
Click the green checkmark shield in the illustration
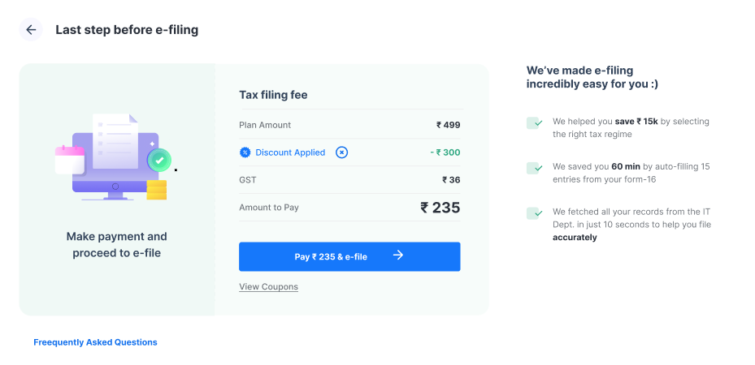tap(159, 160)
